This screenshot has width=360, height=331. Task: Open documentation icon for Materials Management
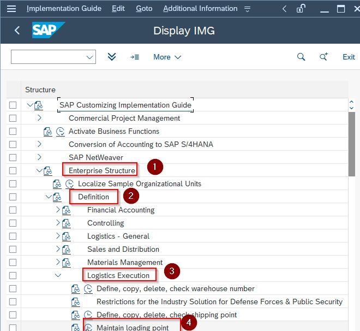(67, 263)
